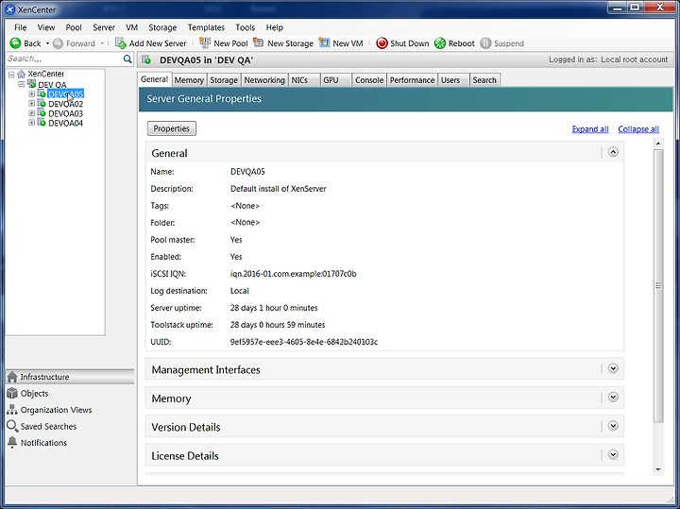This screenshot has height=509, width=680.
Task: Open the Back button history dropdown arrow
Action: pyautogui.click(x=47, y=43)
